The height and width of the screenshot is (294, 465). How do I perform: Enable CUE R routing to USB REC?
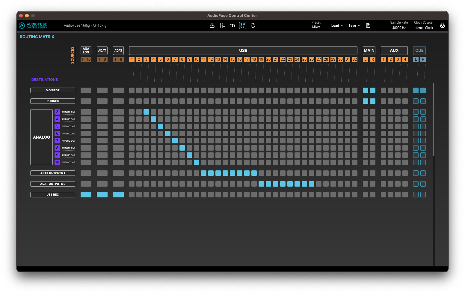(423, 195)
